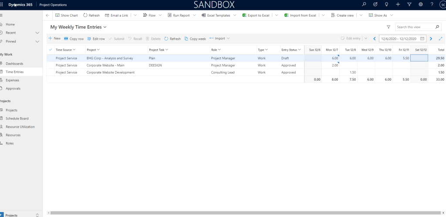
Task: Expand the Recent section in sidebar
Action: coord(37,33)
